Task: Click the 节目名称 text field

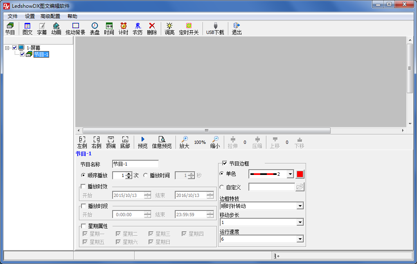Action: 135,164
